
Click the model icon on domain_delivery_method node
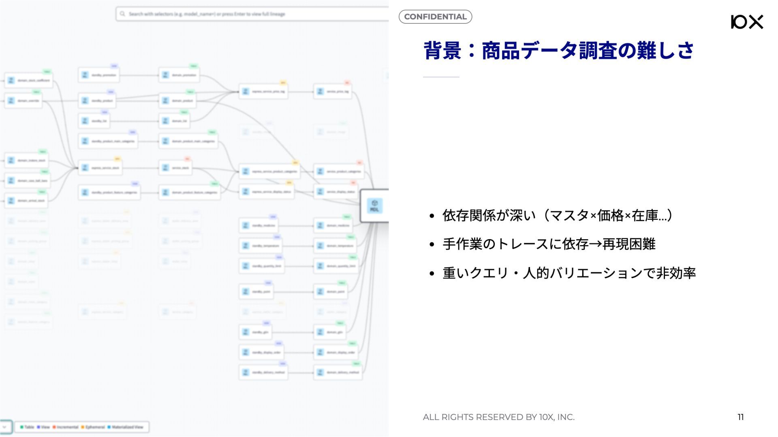[320, 373]
